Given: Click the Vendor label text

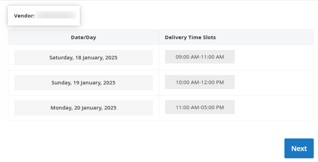Looking at the screenshot, I should click(x=24, y=16).
